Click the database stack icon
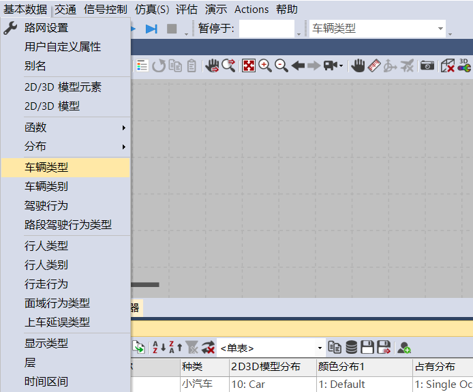 (x=351, y=347)
